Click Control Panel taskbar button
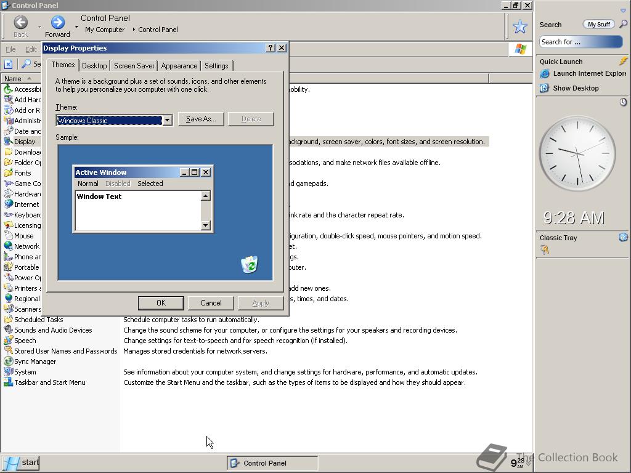Screen dimensions: 631x473 (x=272, y=463)
